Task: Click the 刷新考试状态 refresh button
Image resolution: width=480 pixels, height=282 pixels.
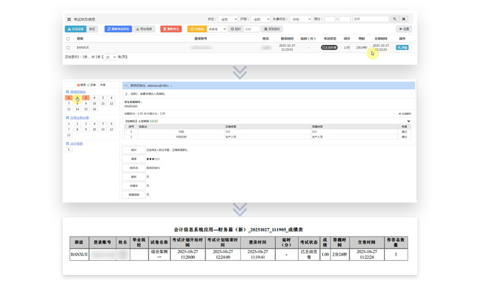Action: point(118,29)
